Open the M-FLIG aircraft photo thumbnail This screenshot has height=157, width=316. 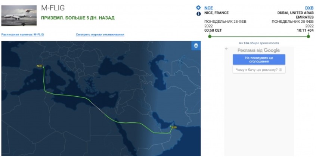[19, 16]
